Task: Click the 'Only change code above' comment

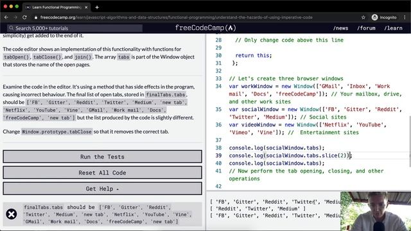Action: pos(289,40)
